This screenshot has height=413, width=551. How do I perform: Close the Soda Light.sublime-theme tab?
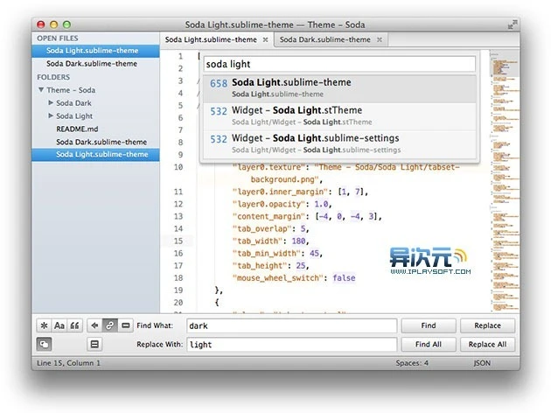click(265, 39)
